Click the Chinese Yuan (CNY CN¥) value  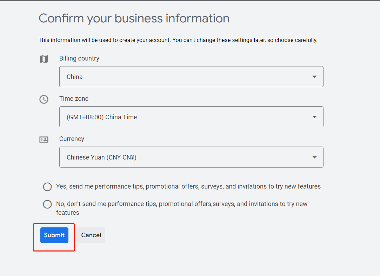tap(101, 157)
